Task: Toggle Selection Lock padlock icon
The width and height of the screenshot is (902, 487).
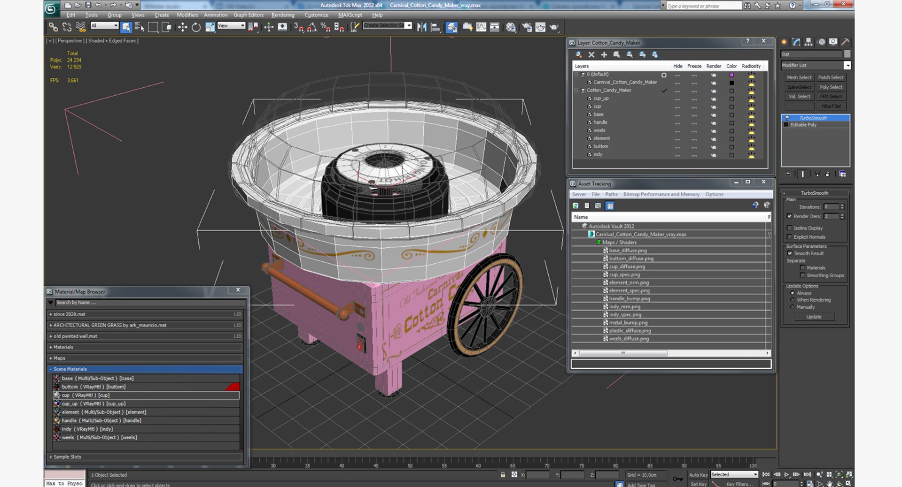Action: (x=503, y=475)
